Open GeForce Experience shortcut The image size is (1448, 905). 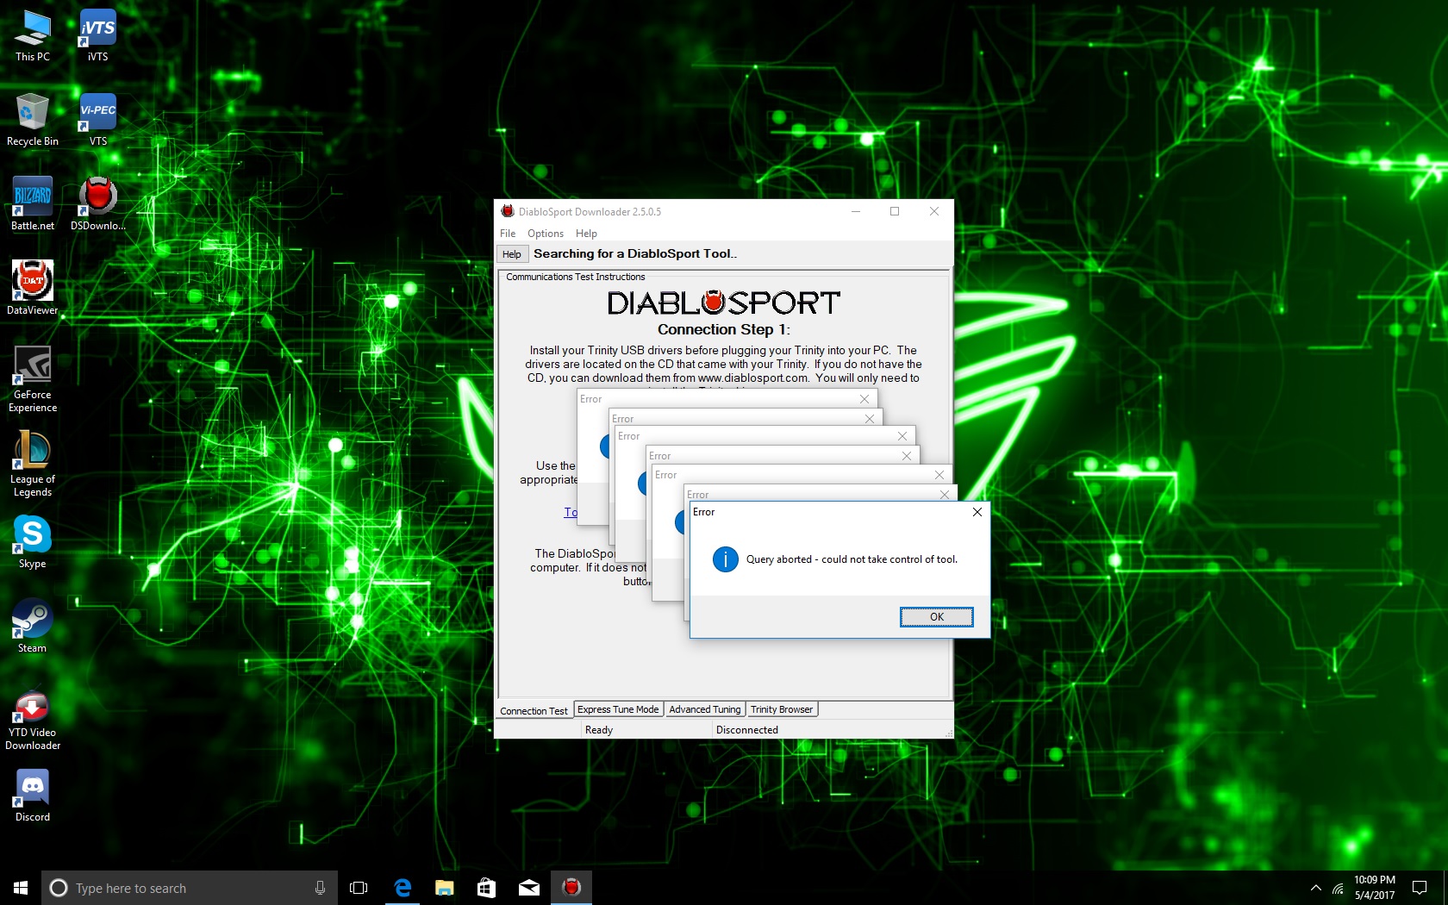(33, 379)
